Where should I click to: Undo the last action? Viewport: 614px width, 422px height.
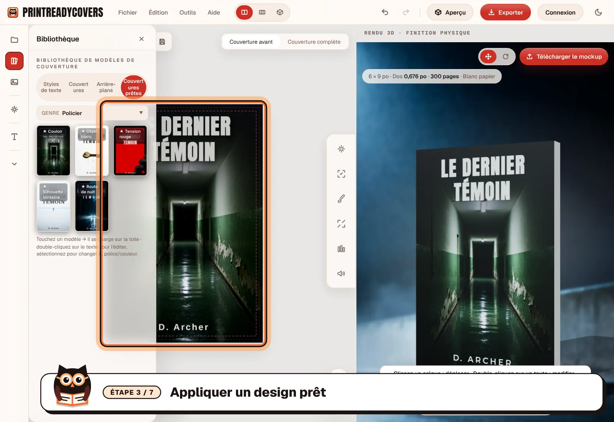385,12
